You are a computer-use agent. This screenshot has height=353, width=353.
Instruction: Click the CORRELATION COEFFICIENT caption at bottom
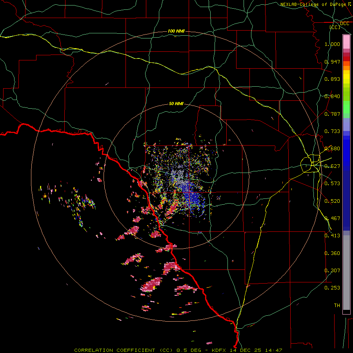178,350
